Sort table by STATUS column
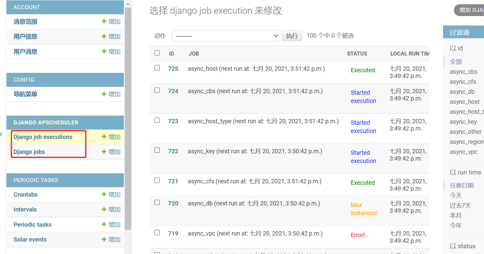The height and width of the screenshot is (254, 484). [x=357, y=54]
